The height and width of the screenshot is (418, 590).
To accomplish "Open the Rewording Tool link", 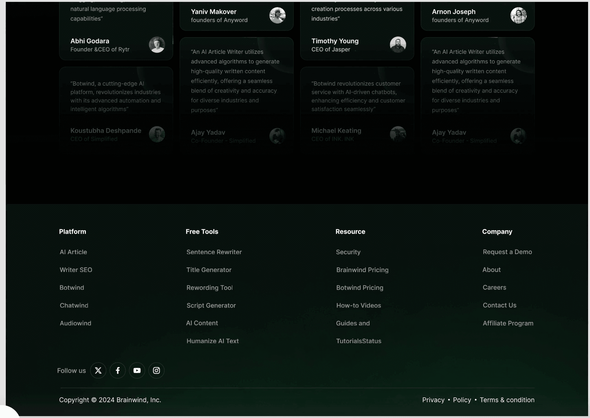I will 210,287.
